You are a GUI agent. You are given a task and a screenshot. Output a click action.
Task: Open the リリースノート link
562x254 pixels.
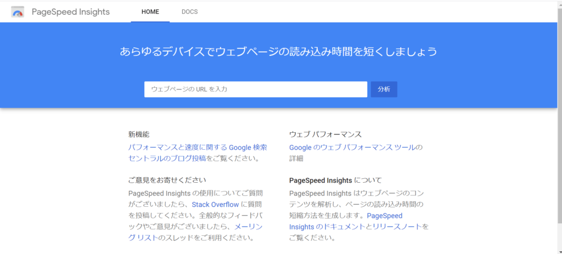[397, 227]
